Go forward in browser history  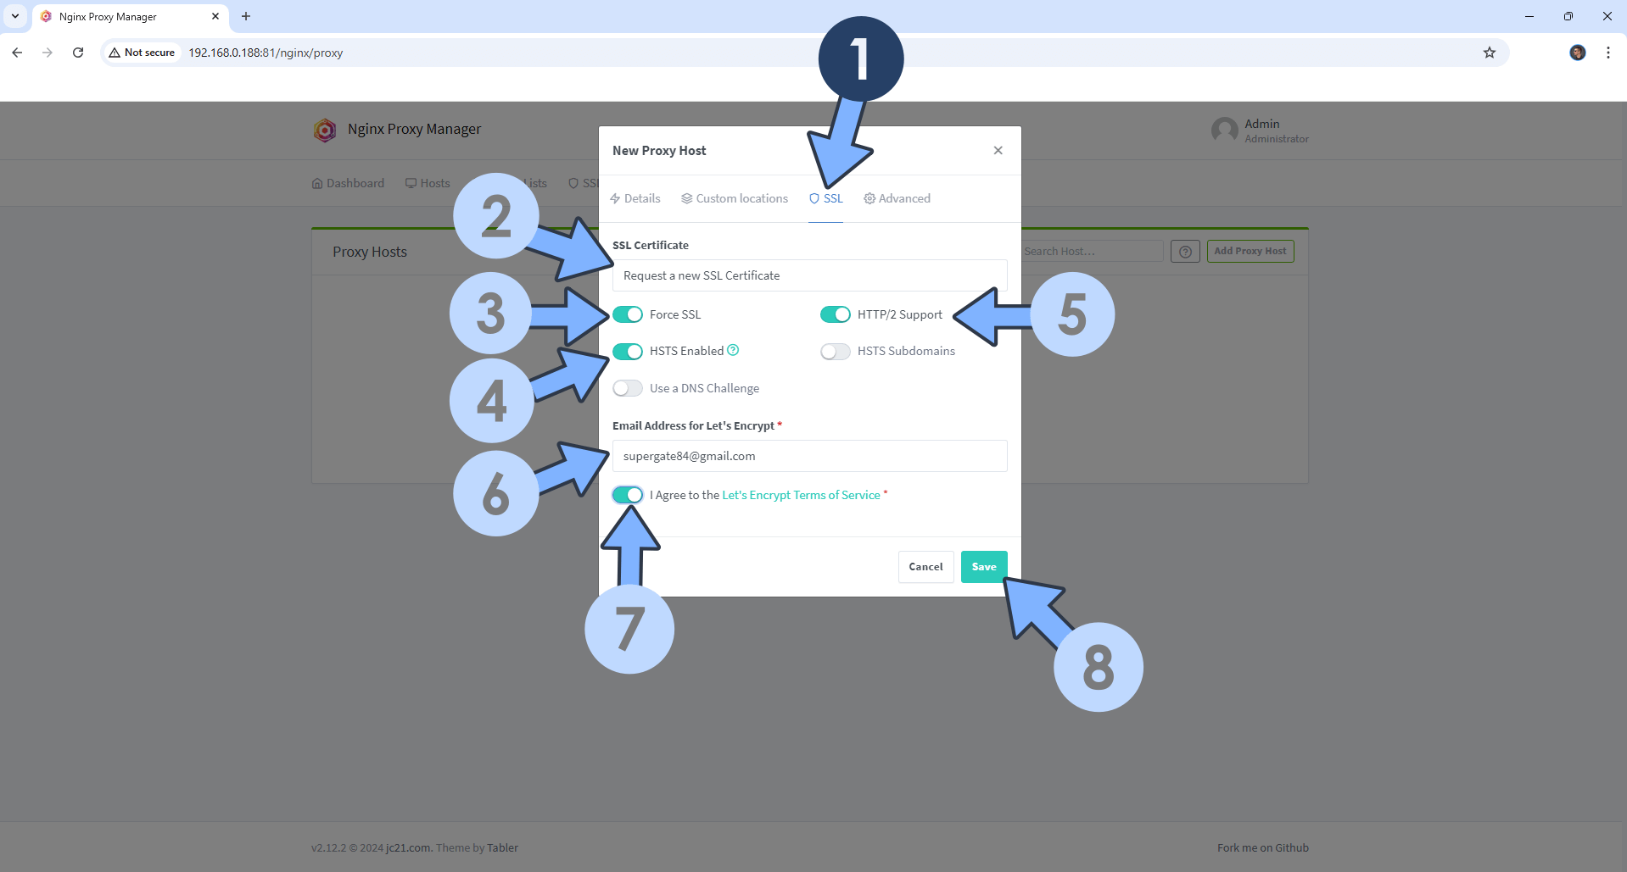[48, 53]
